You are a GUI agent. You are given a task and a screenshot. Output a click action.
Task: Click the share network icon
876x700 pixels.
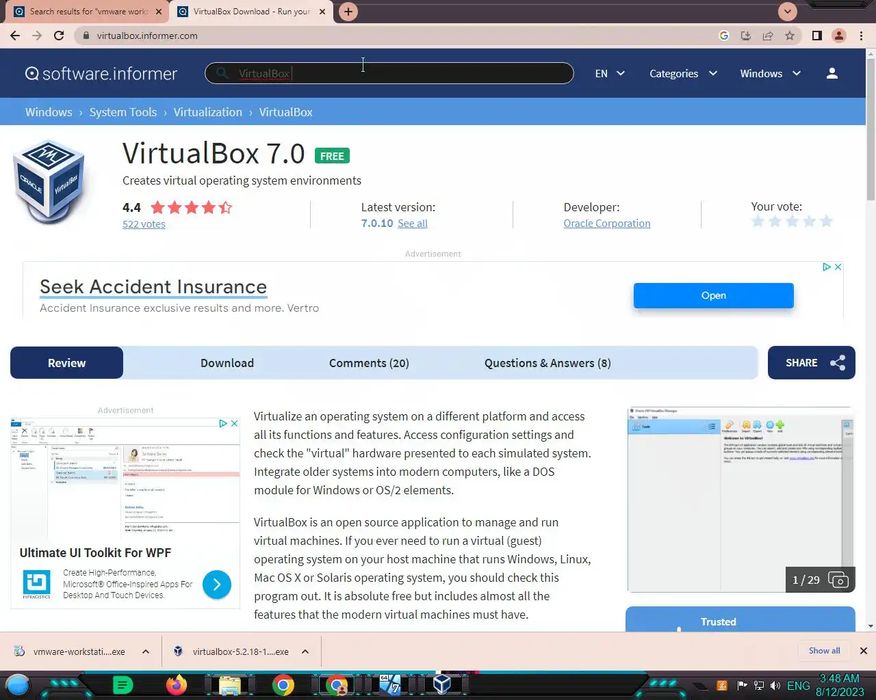(x=838, y=363)
